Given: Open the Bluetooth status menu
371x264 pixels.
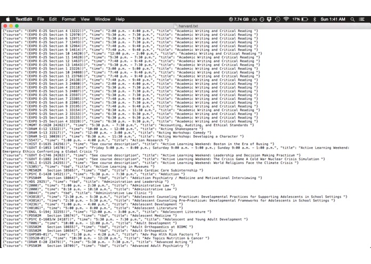Looking at the screenshot, I should pyautogui.click(x=314, y=19).
